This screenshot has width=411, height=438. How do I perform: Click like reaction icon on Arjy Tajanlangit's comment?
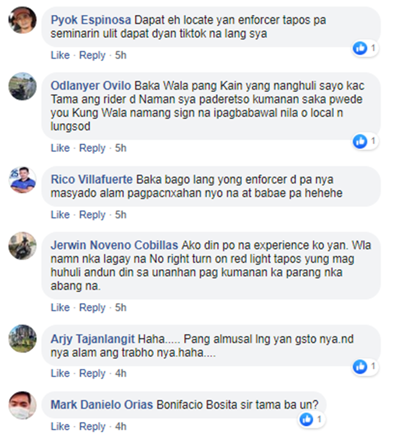pos(360,367)
